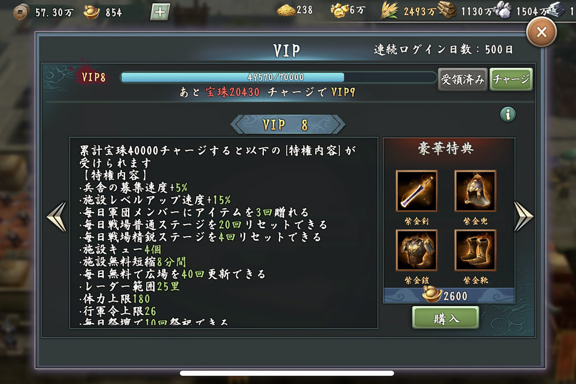
Task: Close the VIP dialog with X button
Action: (x=542, y=33)
